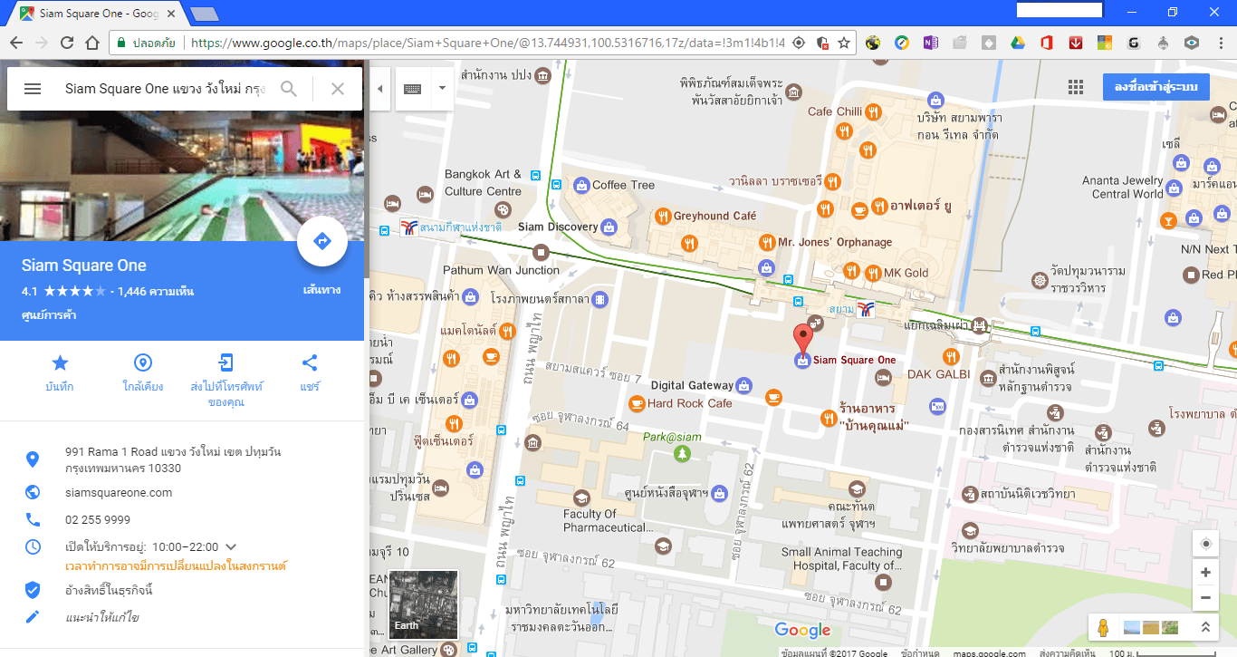Click the browser address bar URL
This screenshot has width=1237, height=657.
[486, 43]
